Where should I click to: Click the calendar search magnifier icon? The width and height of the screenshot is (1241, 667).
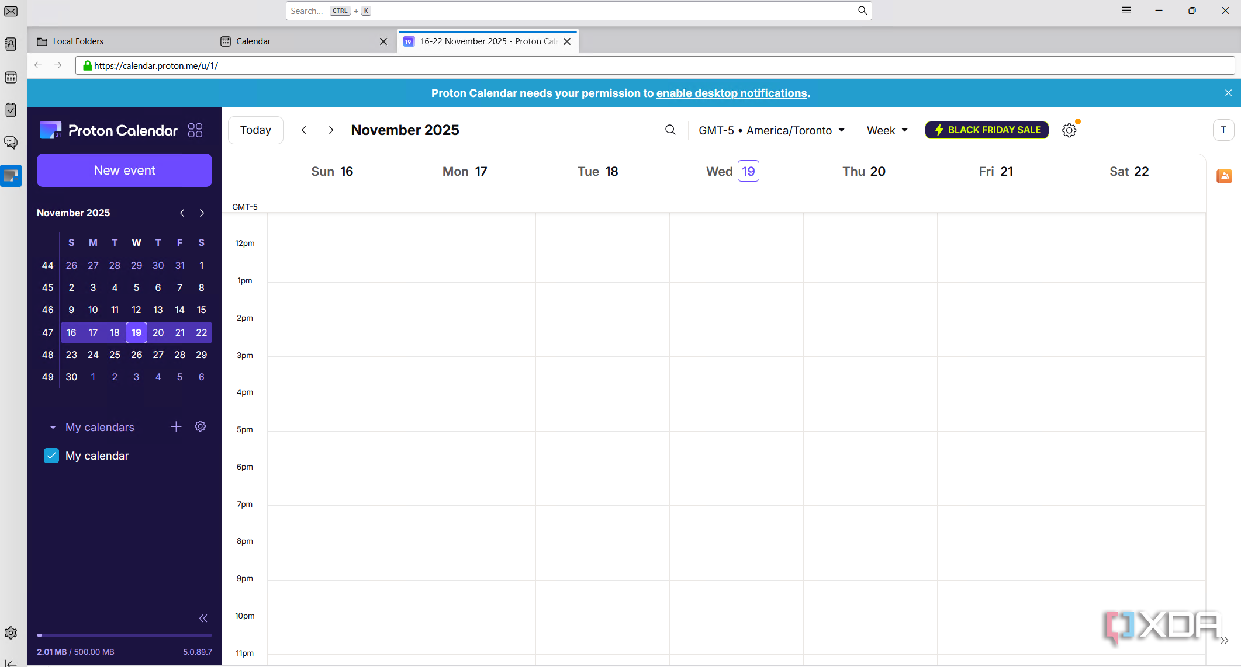[670, 130]
